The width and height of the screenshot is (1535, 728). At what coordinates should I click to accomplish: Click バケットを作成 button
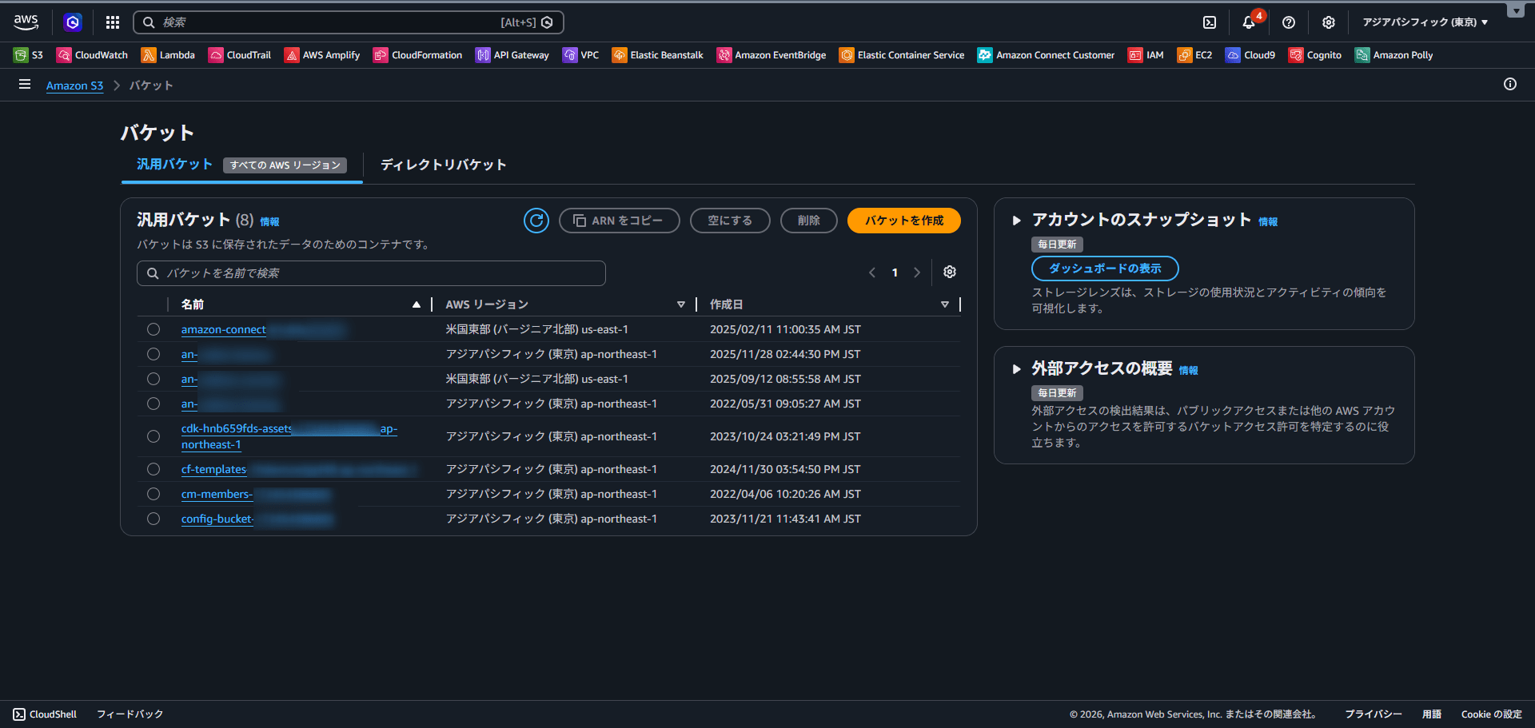904,221
